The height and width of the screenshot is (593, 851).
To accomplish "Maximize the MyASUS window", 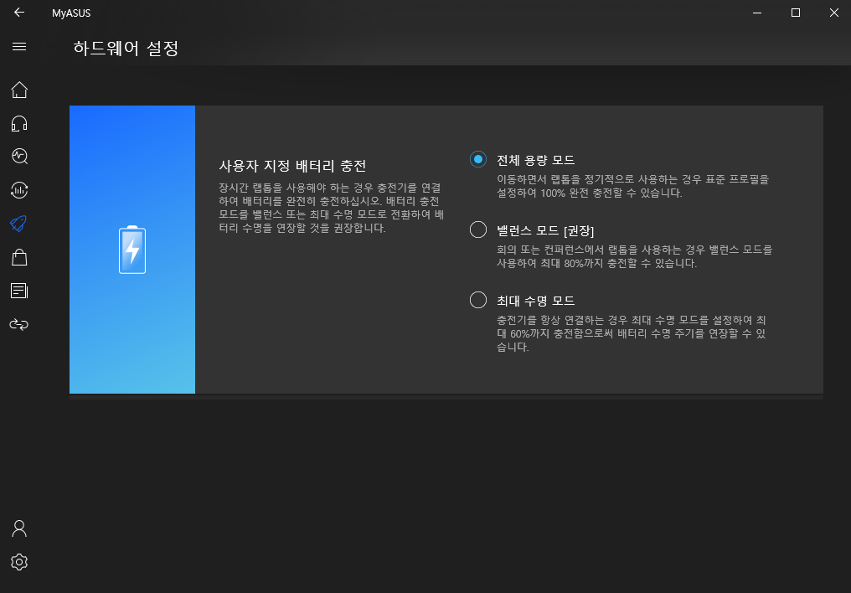I will [796, 13].
